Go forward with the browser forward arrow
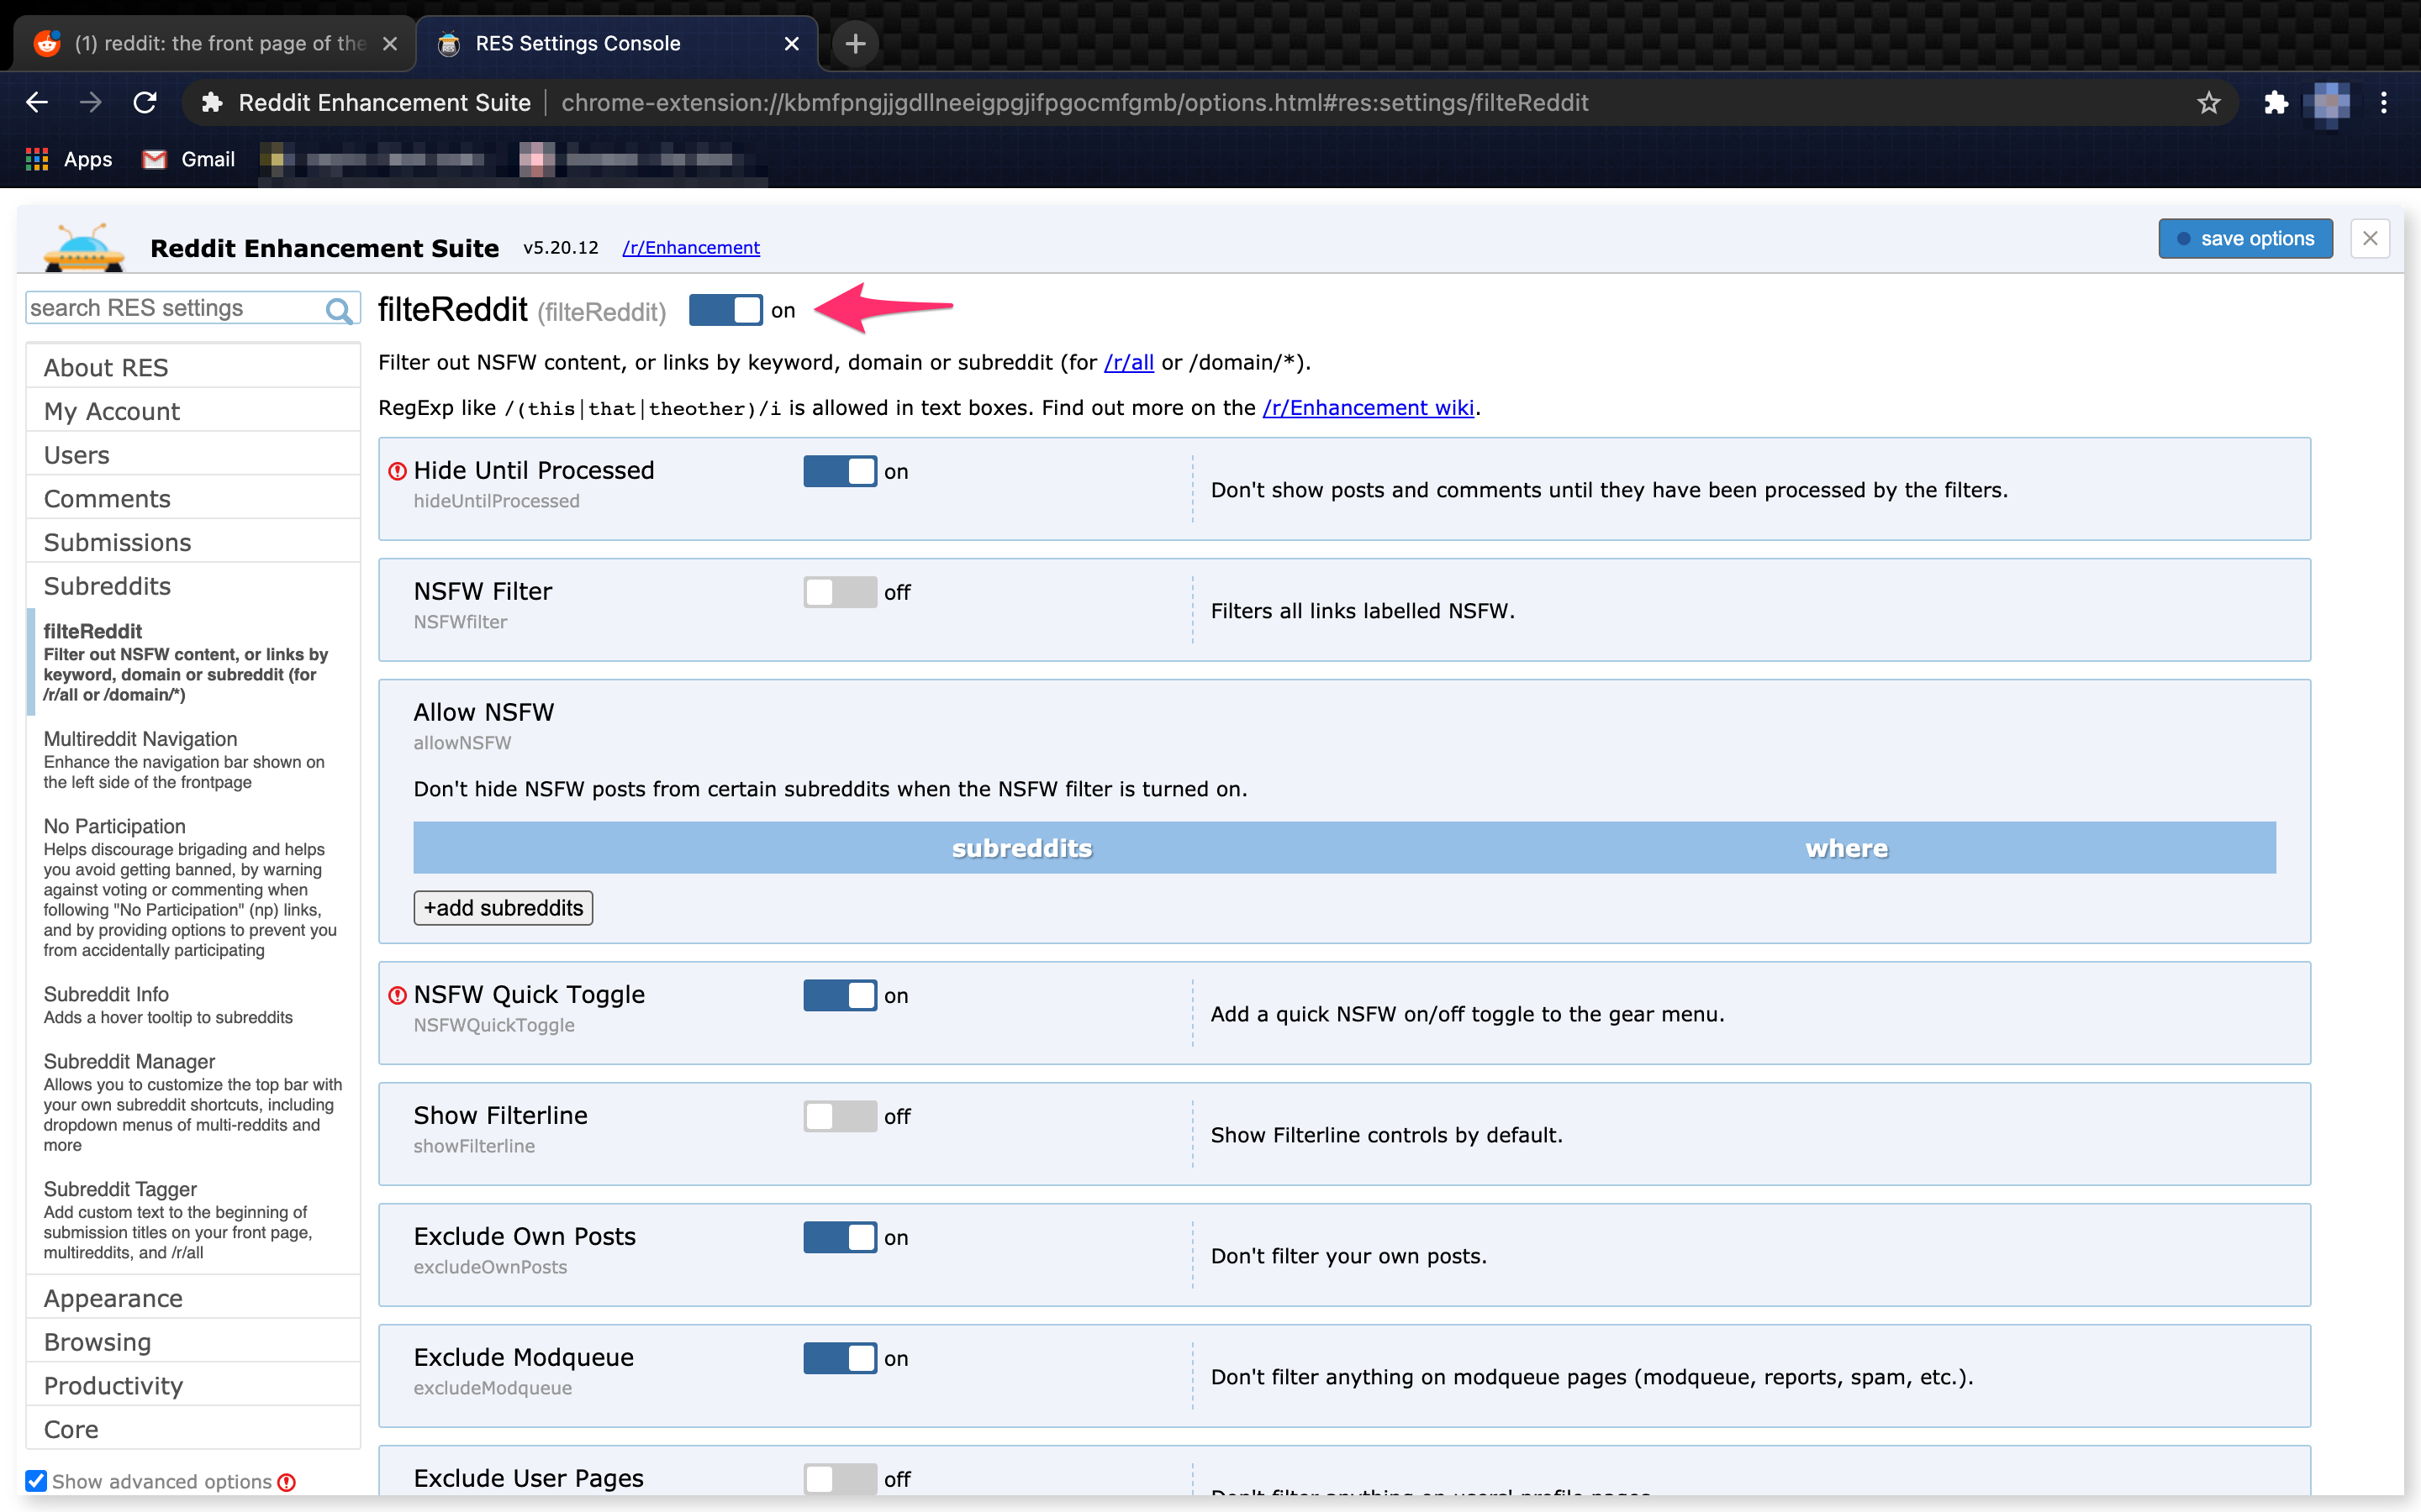Screen dimensions: 2421x1512 pos(91,102)
